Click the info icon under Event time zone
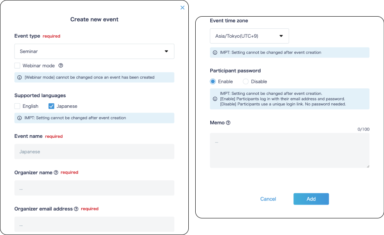This screenshot has height=235, width=384. tap(215, 53)
